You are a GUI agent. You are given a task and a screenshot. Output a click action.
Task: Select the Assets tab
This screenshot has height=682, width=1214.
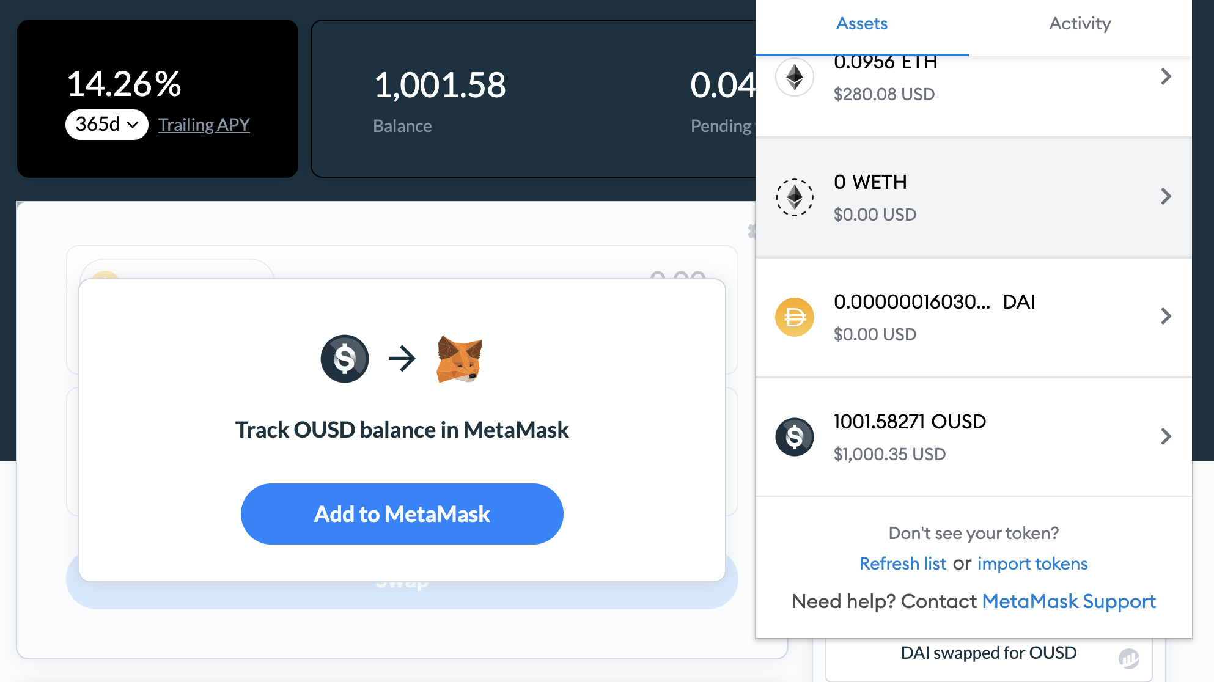tap(861, 23)
